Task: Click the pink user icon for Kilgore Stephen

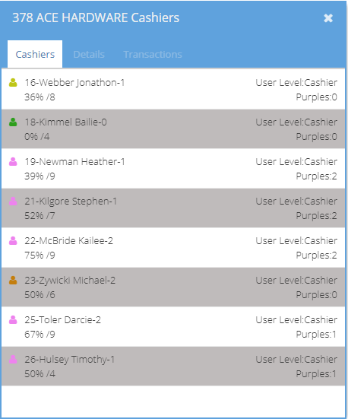Action: (x=13, y=202)
